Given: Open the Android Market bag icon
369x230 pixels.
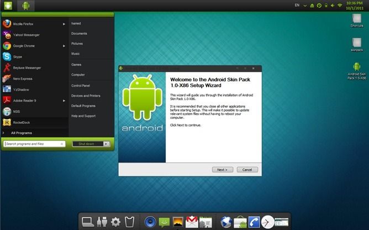Looking at the screenshot, I should pos(240,222).
